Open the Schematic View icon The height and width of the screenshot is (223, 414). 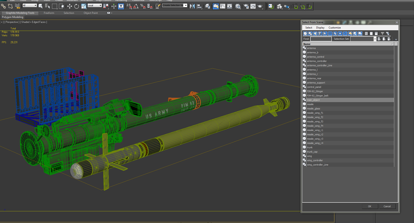coord(230,6)
